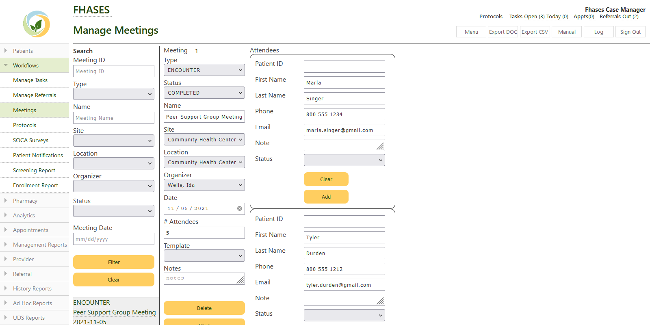Open Patient Notifications page
650x325 pixels.
coord(35,155)
